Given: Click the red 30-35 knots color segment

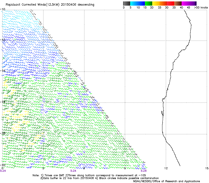Looking at the screenshot, I should coord(171,3).
